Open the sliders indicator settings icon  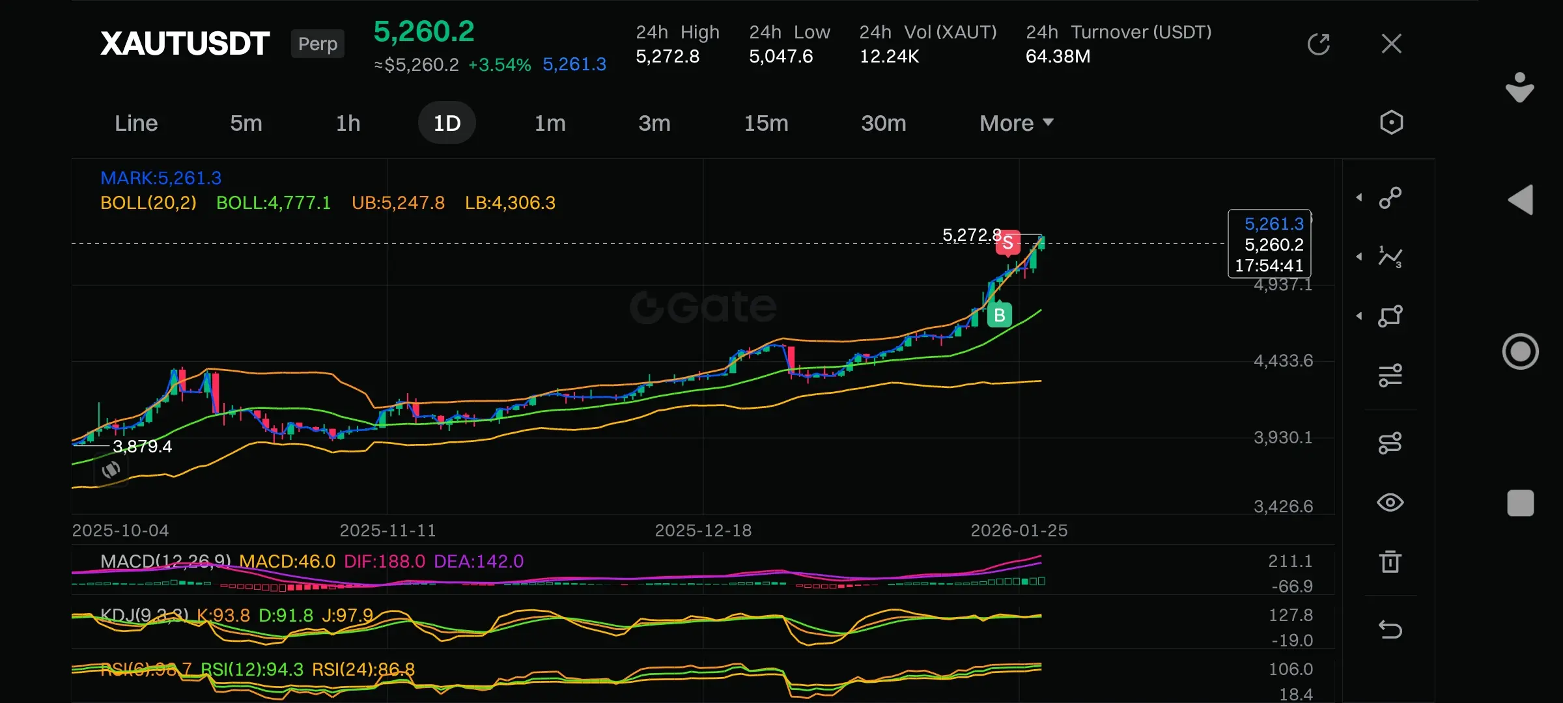click(1390, 376)
